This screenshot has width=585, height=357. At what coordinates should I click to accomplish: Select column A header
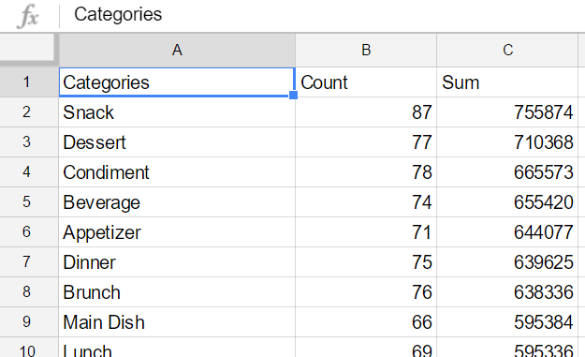click(x=177, y=50)
